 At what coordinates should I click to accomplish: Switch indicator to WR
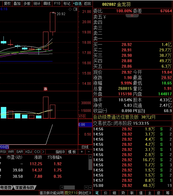11,152
